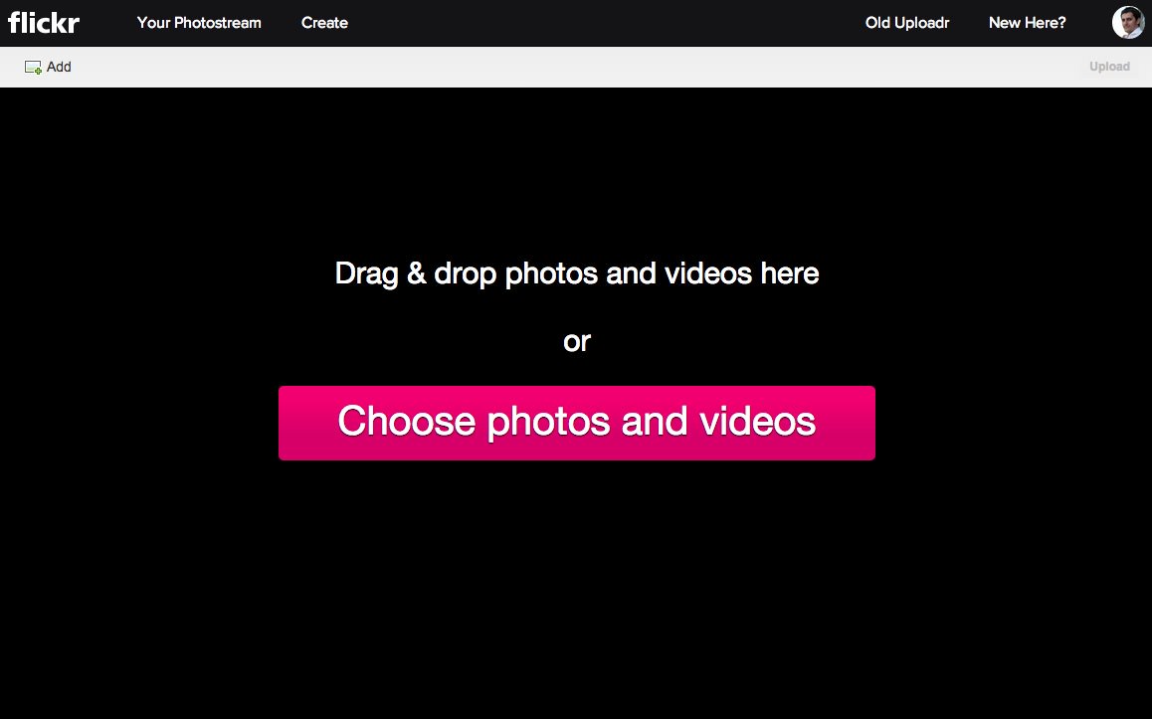Click the Add label in the toolbar

[59, 67]
